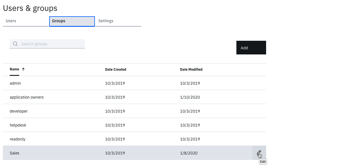
Task: Select the application owners group
Action: click(x=27, y=97)
